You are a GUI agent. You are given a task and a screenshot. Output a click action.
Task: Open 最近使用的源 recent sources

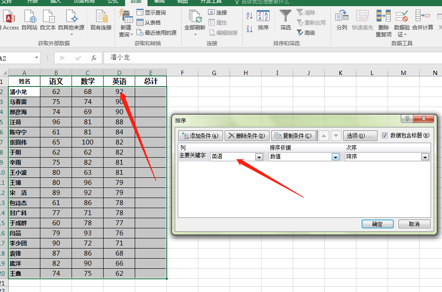(x=156, y=33)
